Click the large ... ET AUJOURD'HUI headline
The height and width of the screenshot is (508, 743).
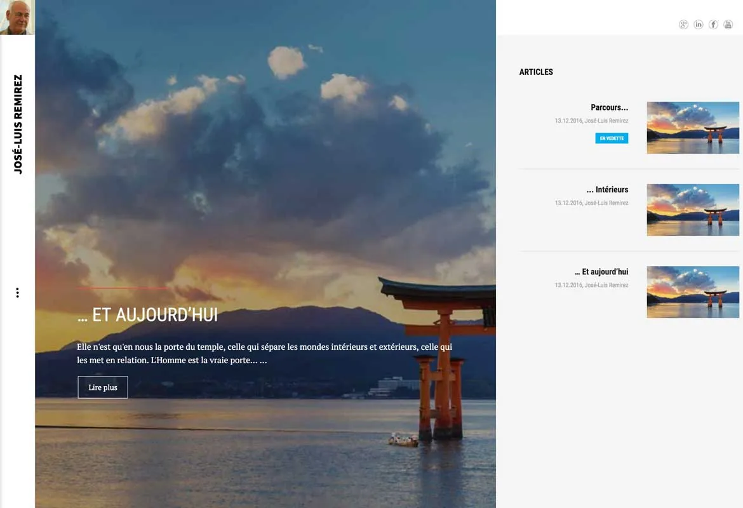pos(147,315)
